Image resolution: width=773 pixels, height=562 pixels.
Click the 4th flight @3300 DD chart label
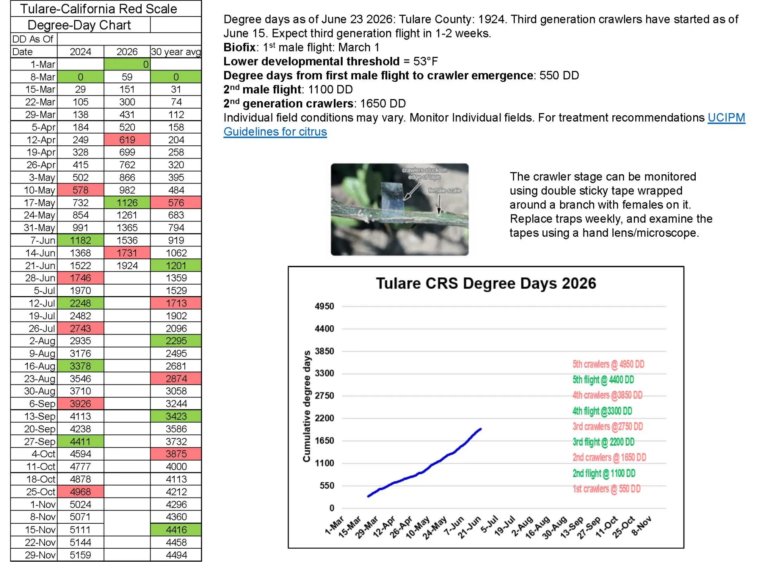602,411
